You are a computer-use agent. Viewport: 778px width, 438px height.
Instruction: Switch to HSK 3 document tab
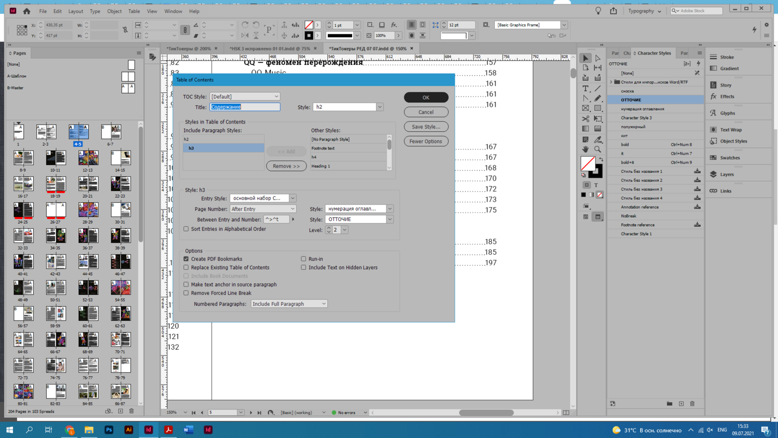270,49
